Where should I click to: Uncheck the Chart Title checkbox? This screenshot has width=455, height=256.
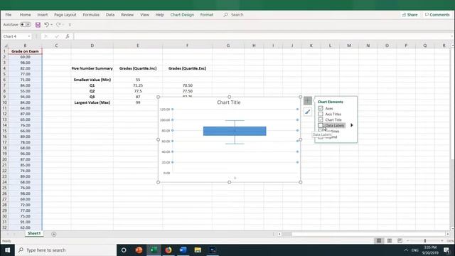point(321,119)
